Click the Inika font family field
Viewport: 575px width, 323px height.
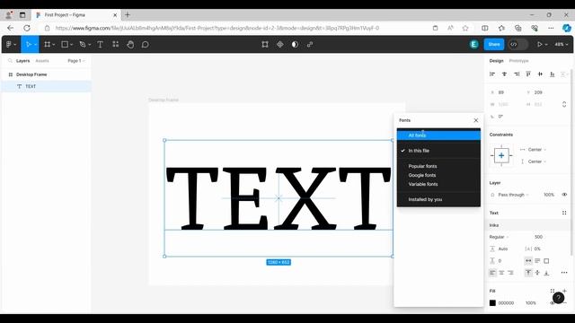click(x=528, y=225)
